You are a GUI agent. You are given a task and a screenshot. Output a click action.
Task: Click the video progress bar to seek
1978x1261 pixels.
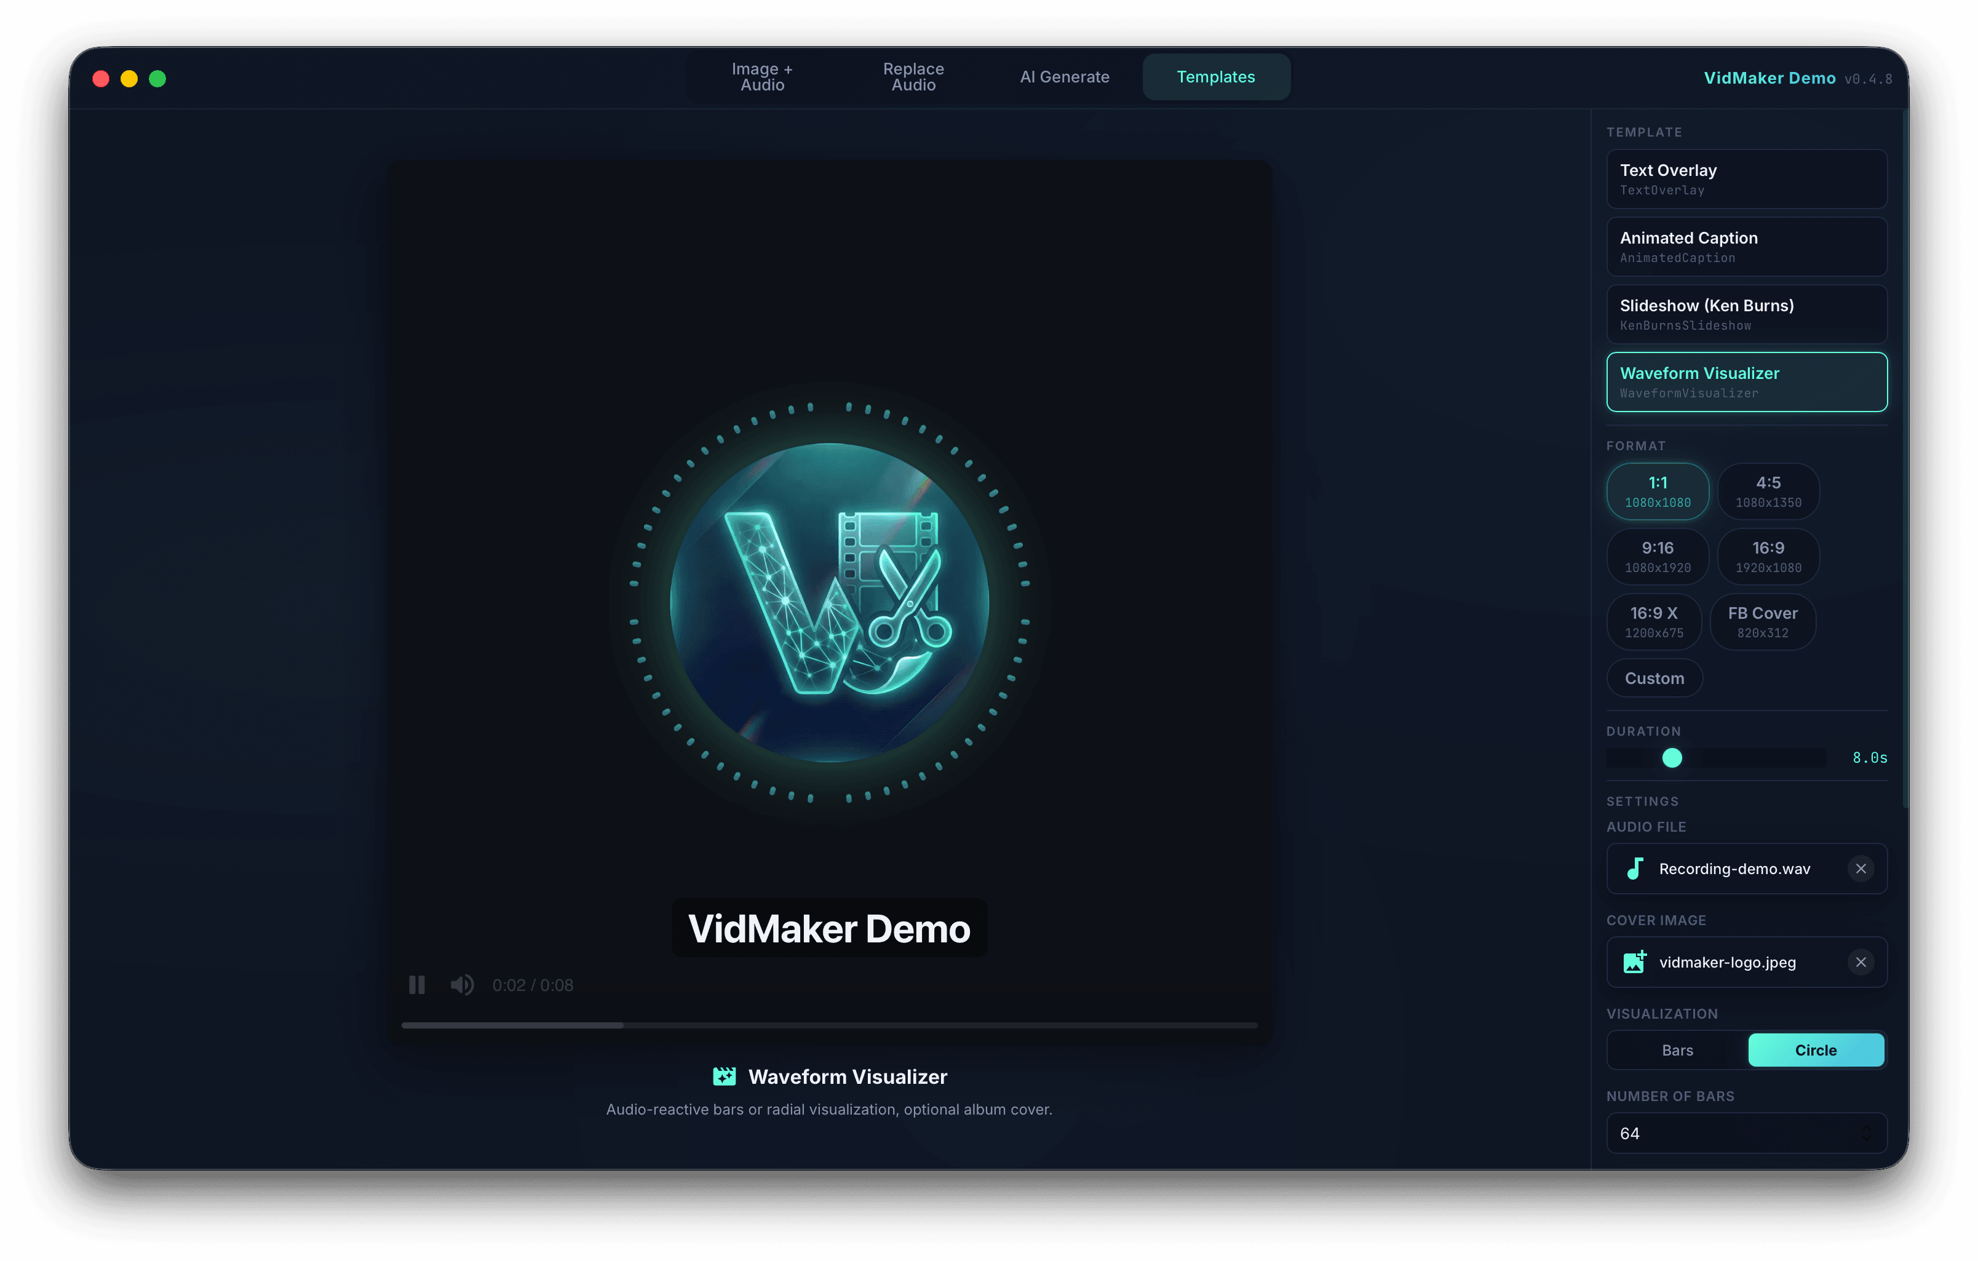(829, 1024)
